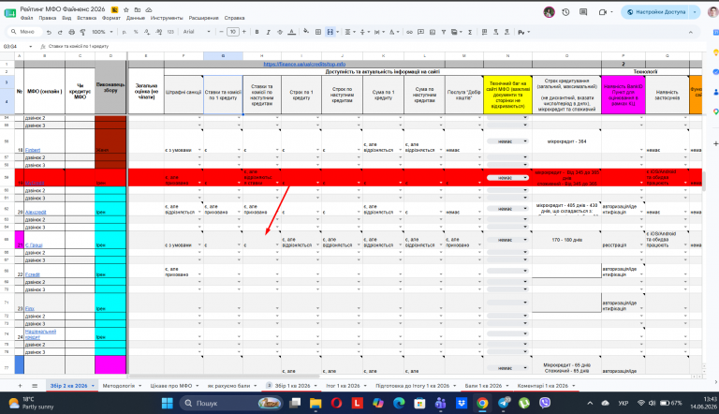Open the Finx MFO link
The height and width of the screenshot is (414, 719).
click(x=29, y=308)
